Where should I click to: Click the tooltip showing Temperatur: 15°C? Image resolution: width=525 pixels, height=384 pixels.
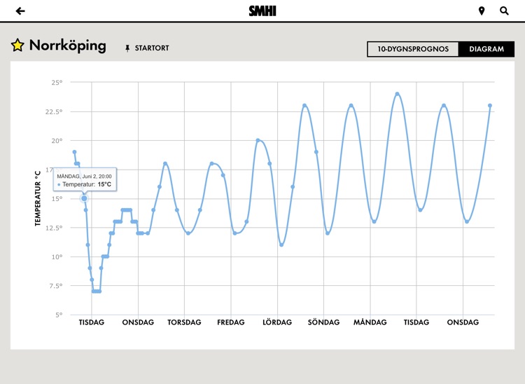click(x=85, y=179)
